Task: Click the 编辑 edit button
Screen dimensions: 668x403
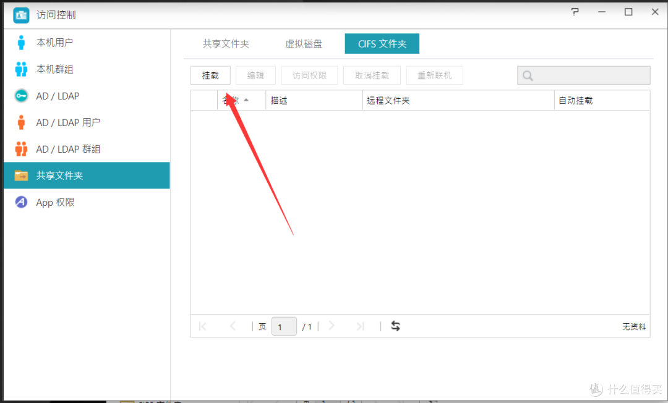Action: tap(255, 75)
